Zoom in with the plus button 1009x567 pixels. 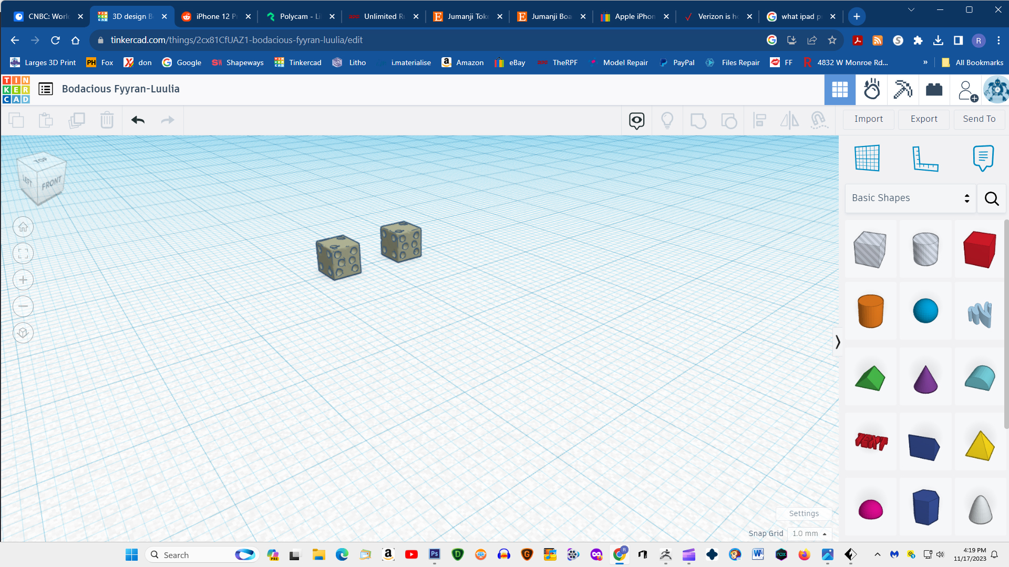(23, 280)
